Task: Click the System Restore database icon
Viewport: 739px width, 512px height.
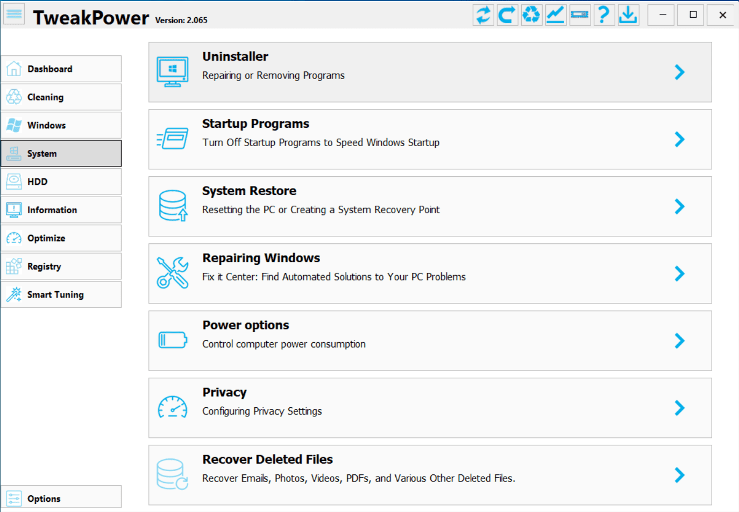Action: [173, 206]
